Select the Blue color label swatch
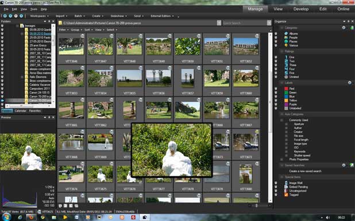 286,97
